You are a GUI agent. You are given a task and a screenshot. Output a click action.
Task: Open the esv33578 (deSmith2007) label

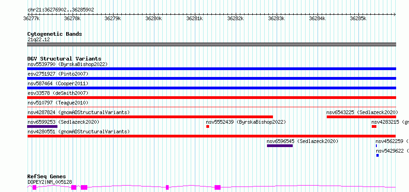[x=58, y=93]
